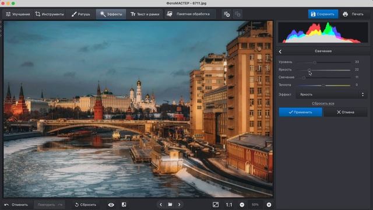The width and height of the screenshot is (373, 210).
Task: Go to the next photo arrow
Action: pyautogui.click(x=180, y=205)
